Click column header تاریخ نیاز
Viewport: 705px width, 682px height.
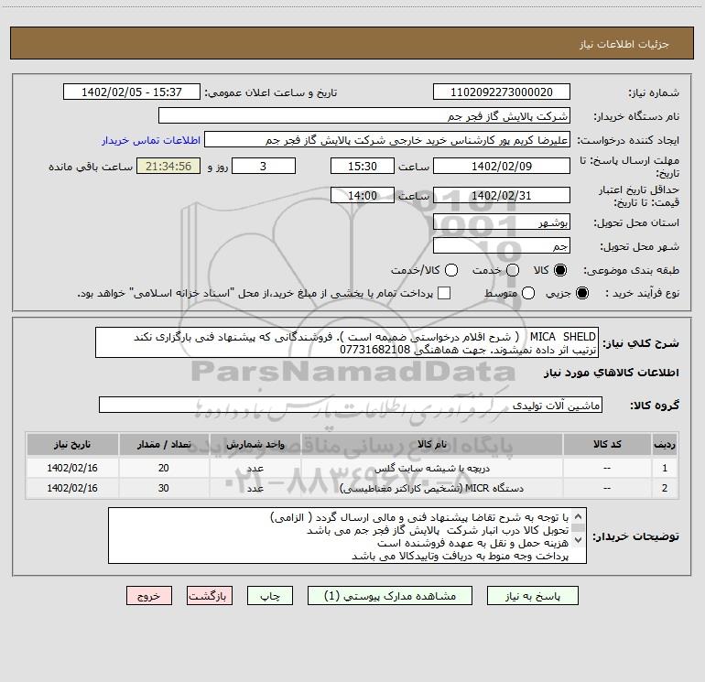(72, 444)
